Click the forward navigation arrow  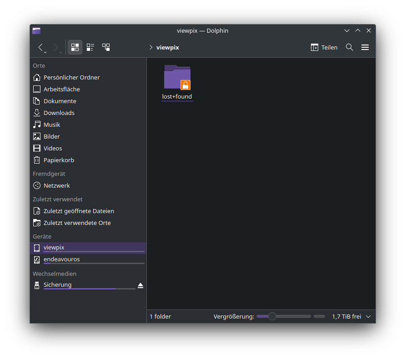click(x=55, y=47)
